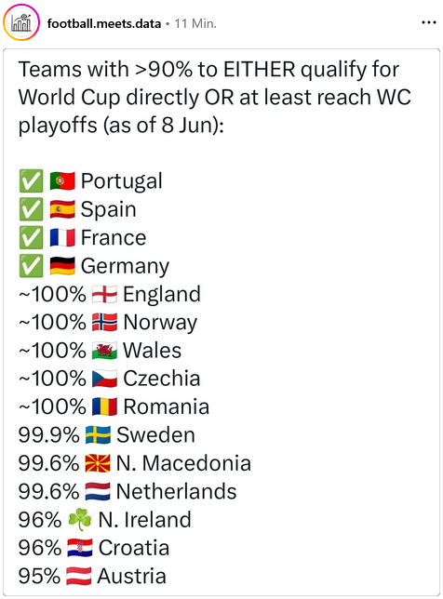
Task: Click the 11 Min. timestamp
Action: pos(195,23)
